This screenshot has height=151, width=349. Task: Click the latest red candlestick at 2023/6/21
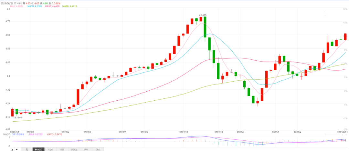pos(345,37)
